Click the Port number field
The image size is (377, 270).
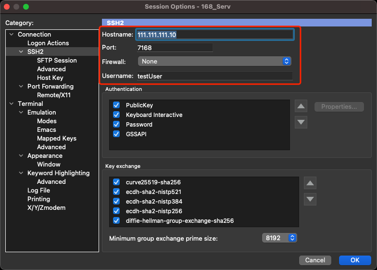point(175,48)
